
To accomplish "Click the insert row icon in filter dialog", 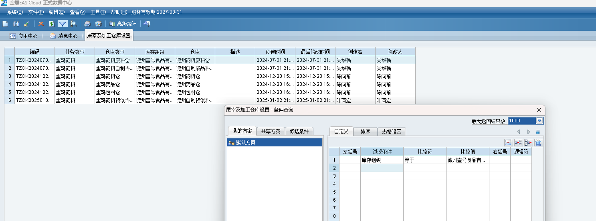I will point(508,142).
